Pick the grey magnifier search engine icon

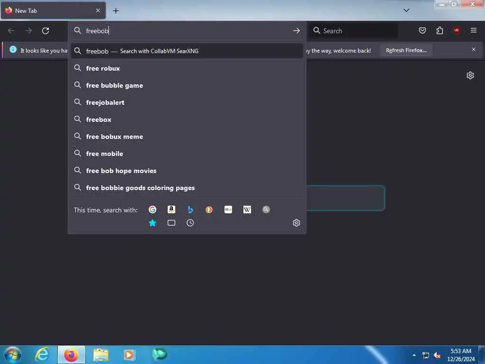(x=266, y=209)
